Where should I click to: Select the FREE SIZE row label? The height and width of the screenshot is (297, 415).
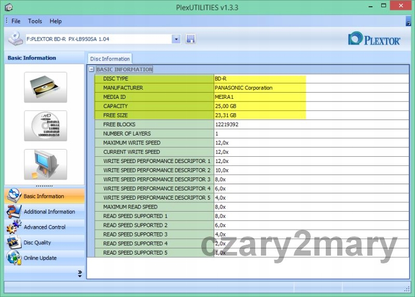click(115, 115)
